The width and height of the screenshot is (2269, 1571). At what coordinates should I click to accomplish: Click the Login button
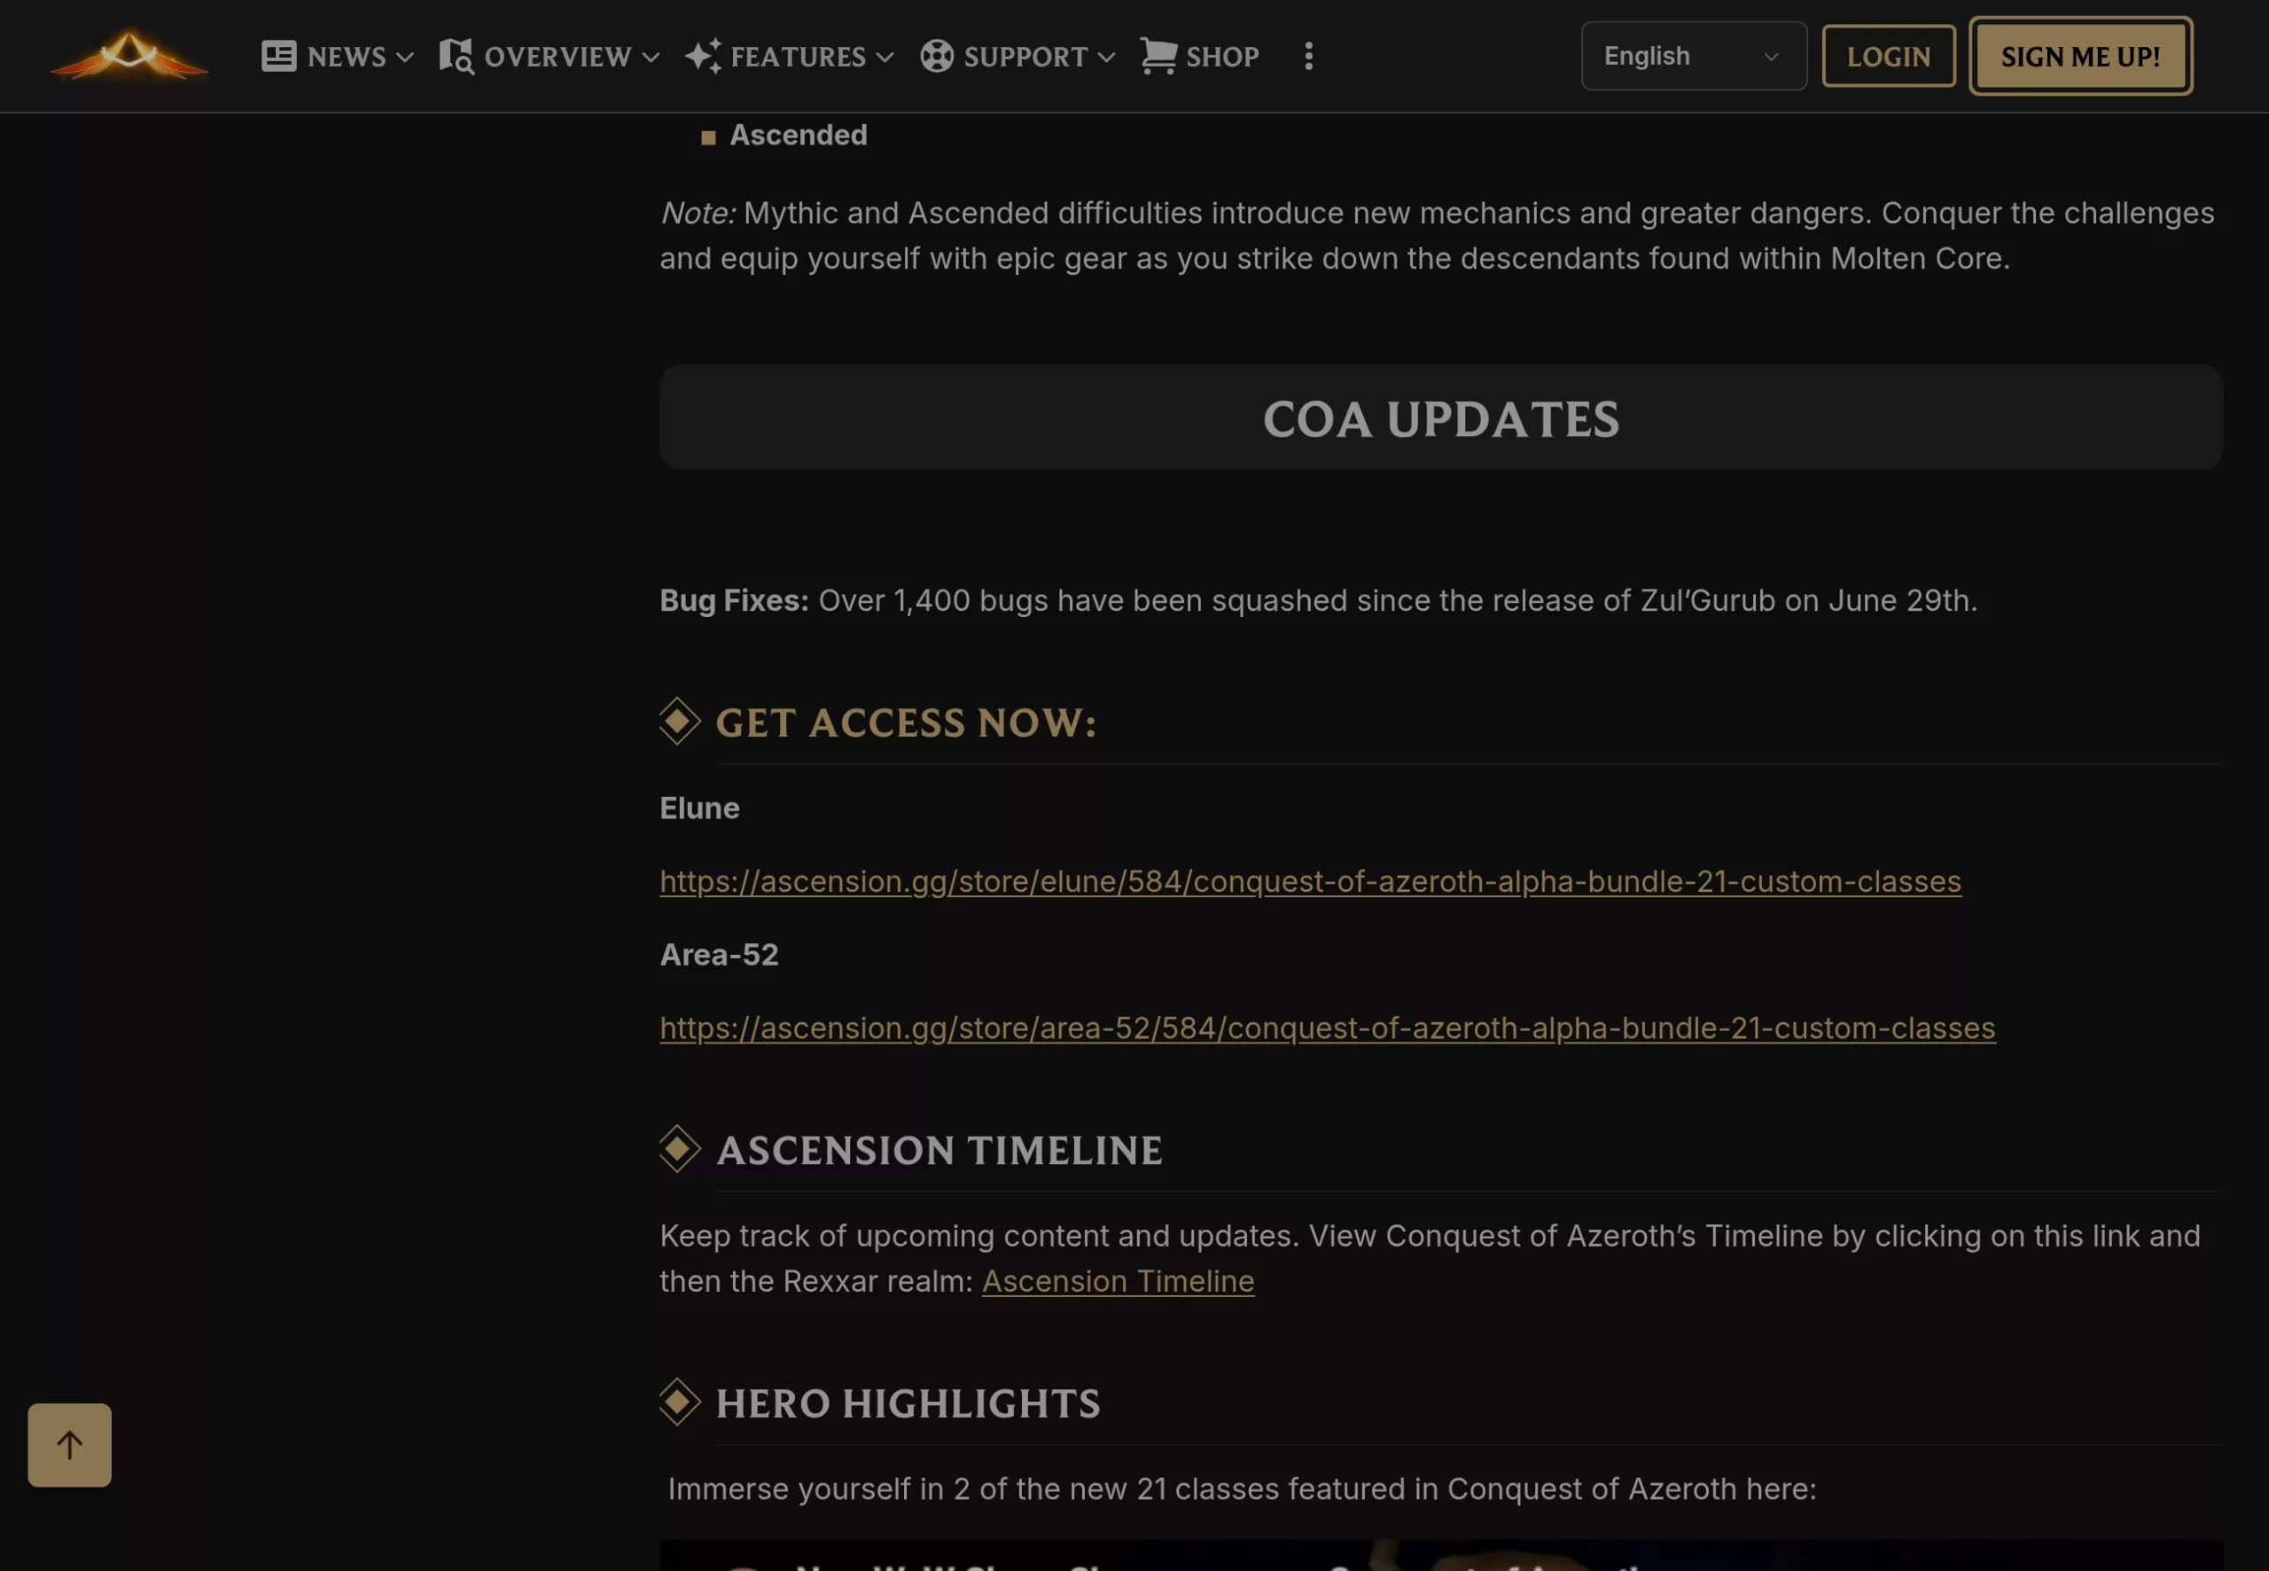pyautogui.click(x=1888, y=56)
